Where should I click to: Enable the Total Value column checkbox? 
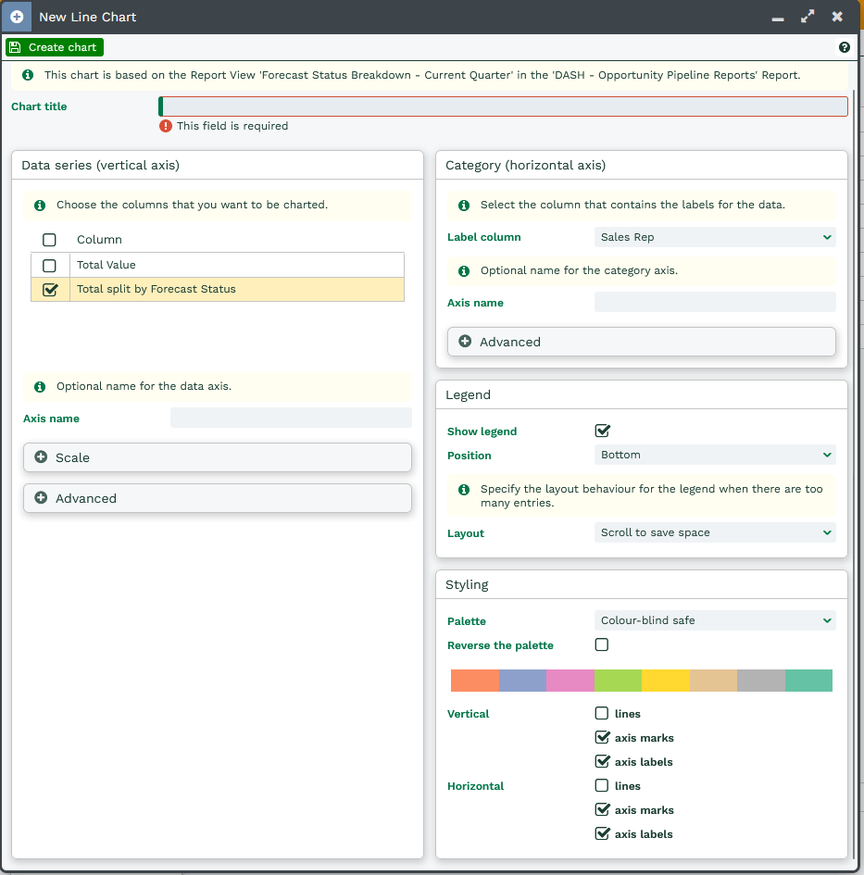50,265
